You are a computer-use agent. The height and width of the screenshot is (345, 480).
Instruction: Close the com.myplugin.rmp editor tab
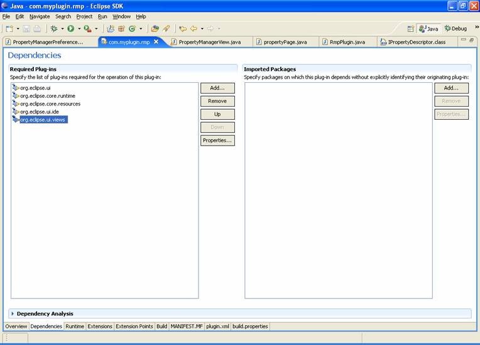pos(156,41)
